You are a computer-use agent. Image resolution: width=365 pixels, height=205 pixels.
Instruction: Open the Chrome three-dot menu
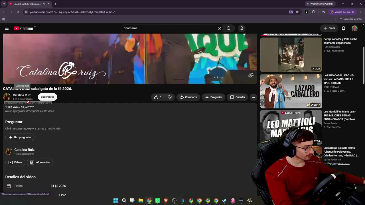pyautogui.click(x=361, y=12)
